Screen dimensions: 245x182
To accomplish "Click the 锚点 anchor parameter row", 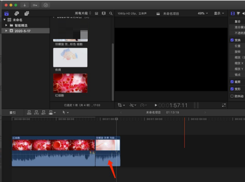I will point(237,75).
